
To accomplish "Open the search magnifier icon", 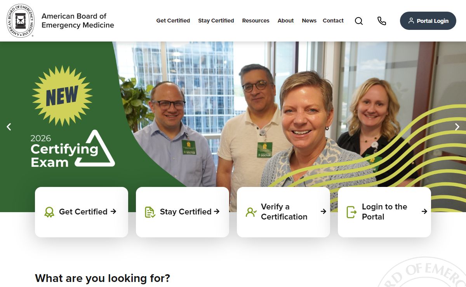I will point(359,21).
